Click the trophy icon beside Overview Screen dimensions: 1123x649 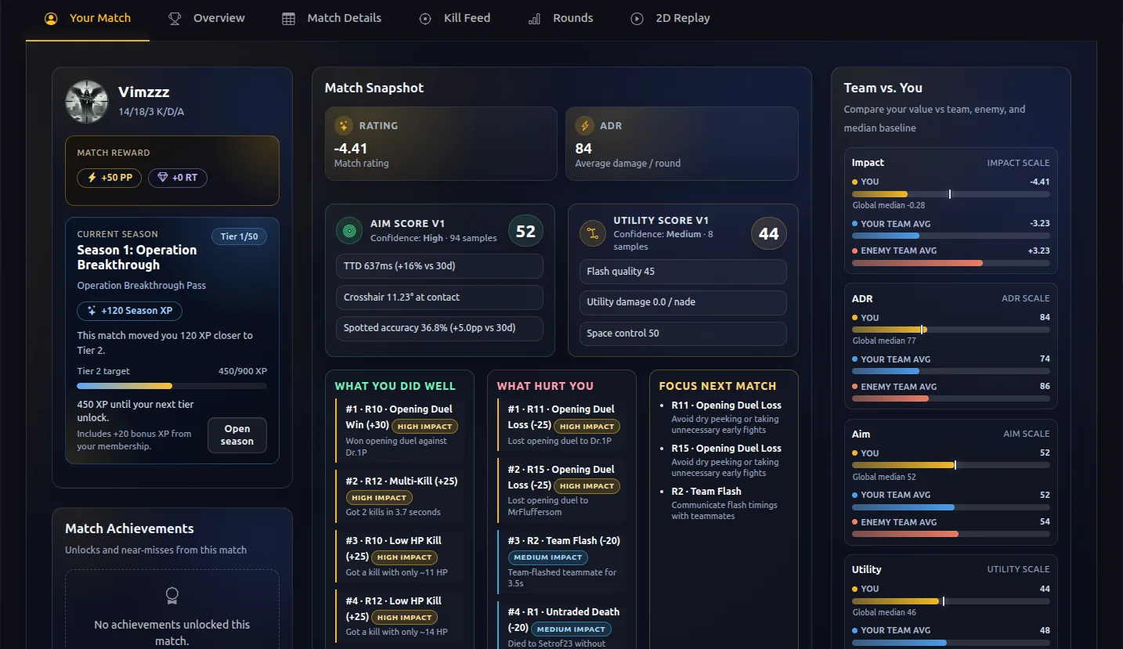(175, 18)
